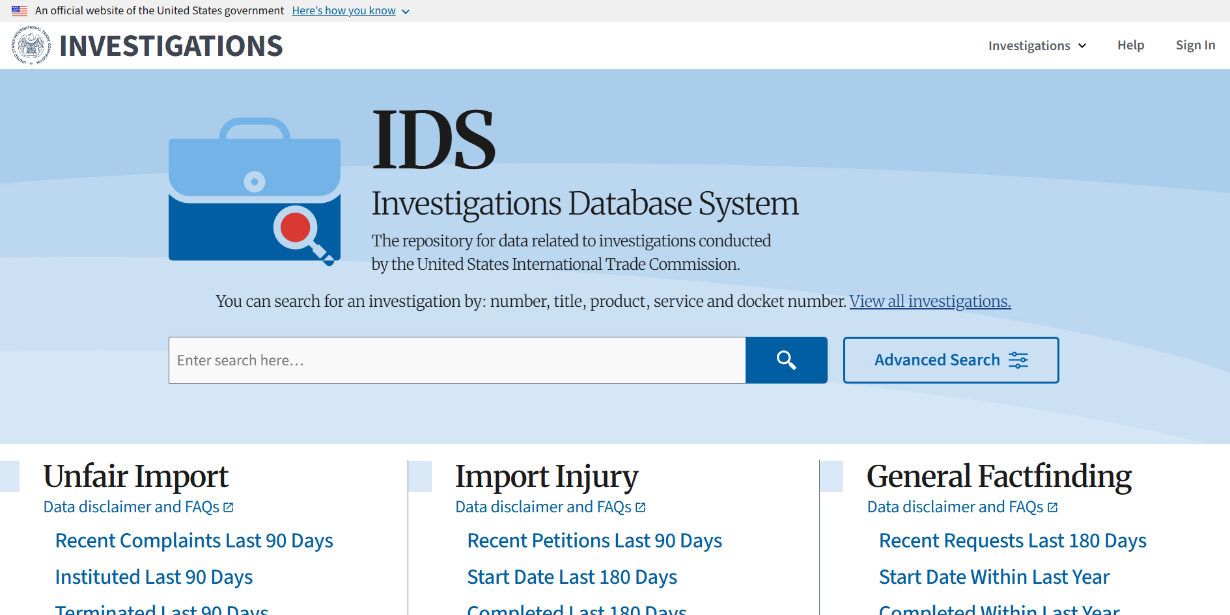Screen dimensions: 1230x615
Task: Expand the 'Here's how you know' disclosure
Action: tap(350, 11)
